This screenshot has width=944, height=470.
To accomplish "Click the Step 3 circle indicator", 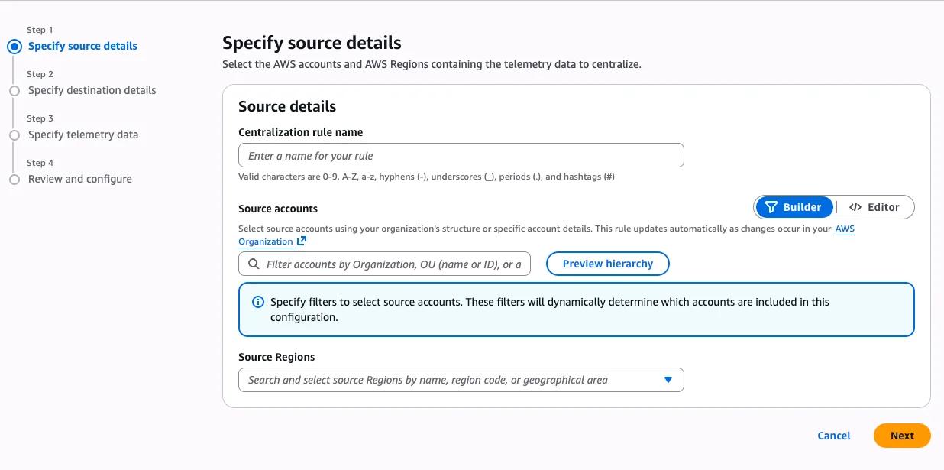I will [x=14, y=135].
